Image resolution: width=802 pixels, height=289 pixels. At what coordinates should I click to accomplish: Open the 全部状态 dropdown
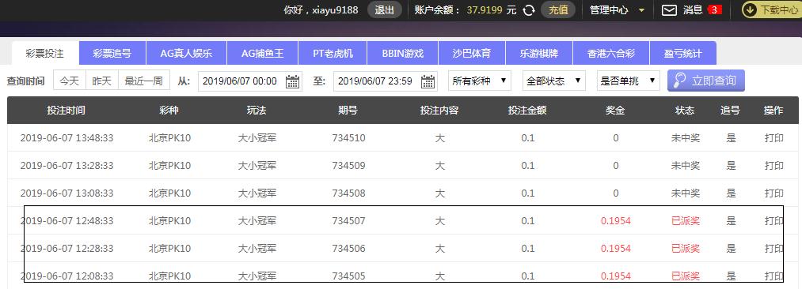[554, 81]
